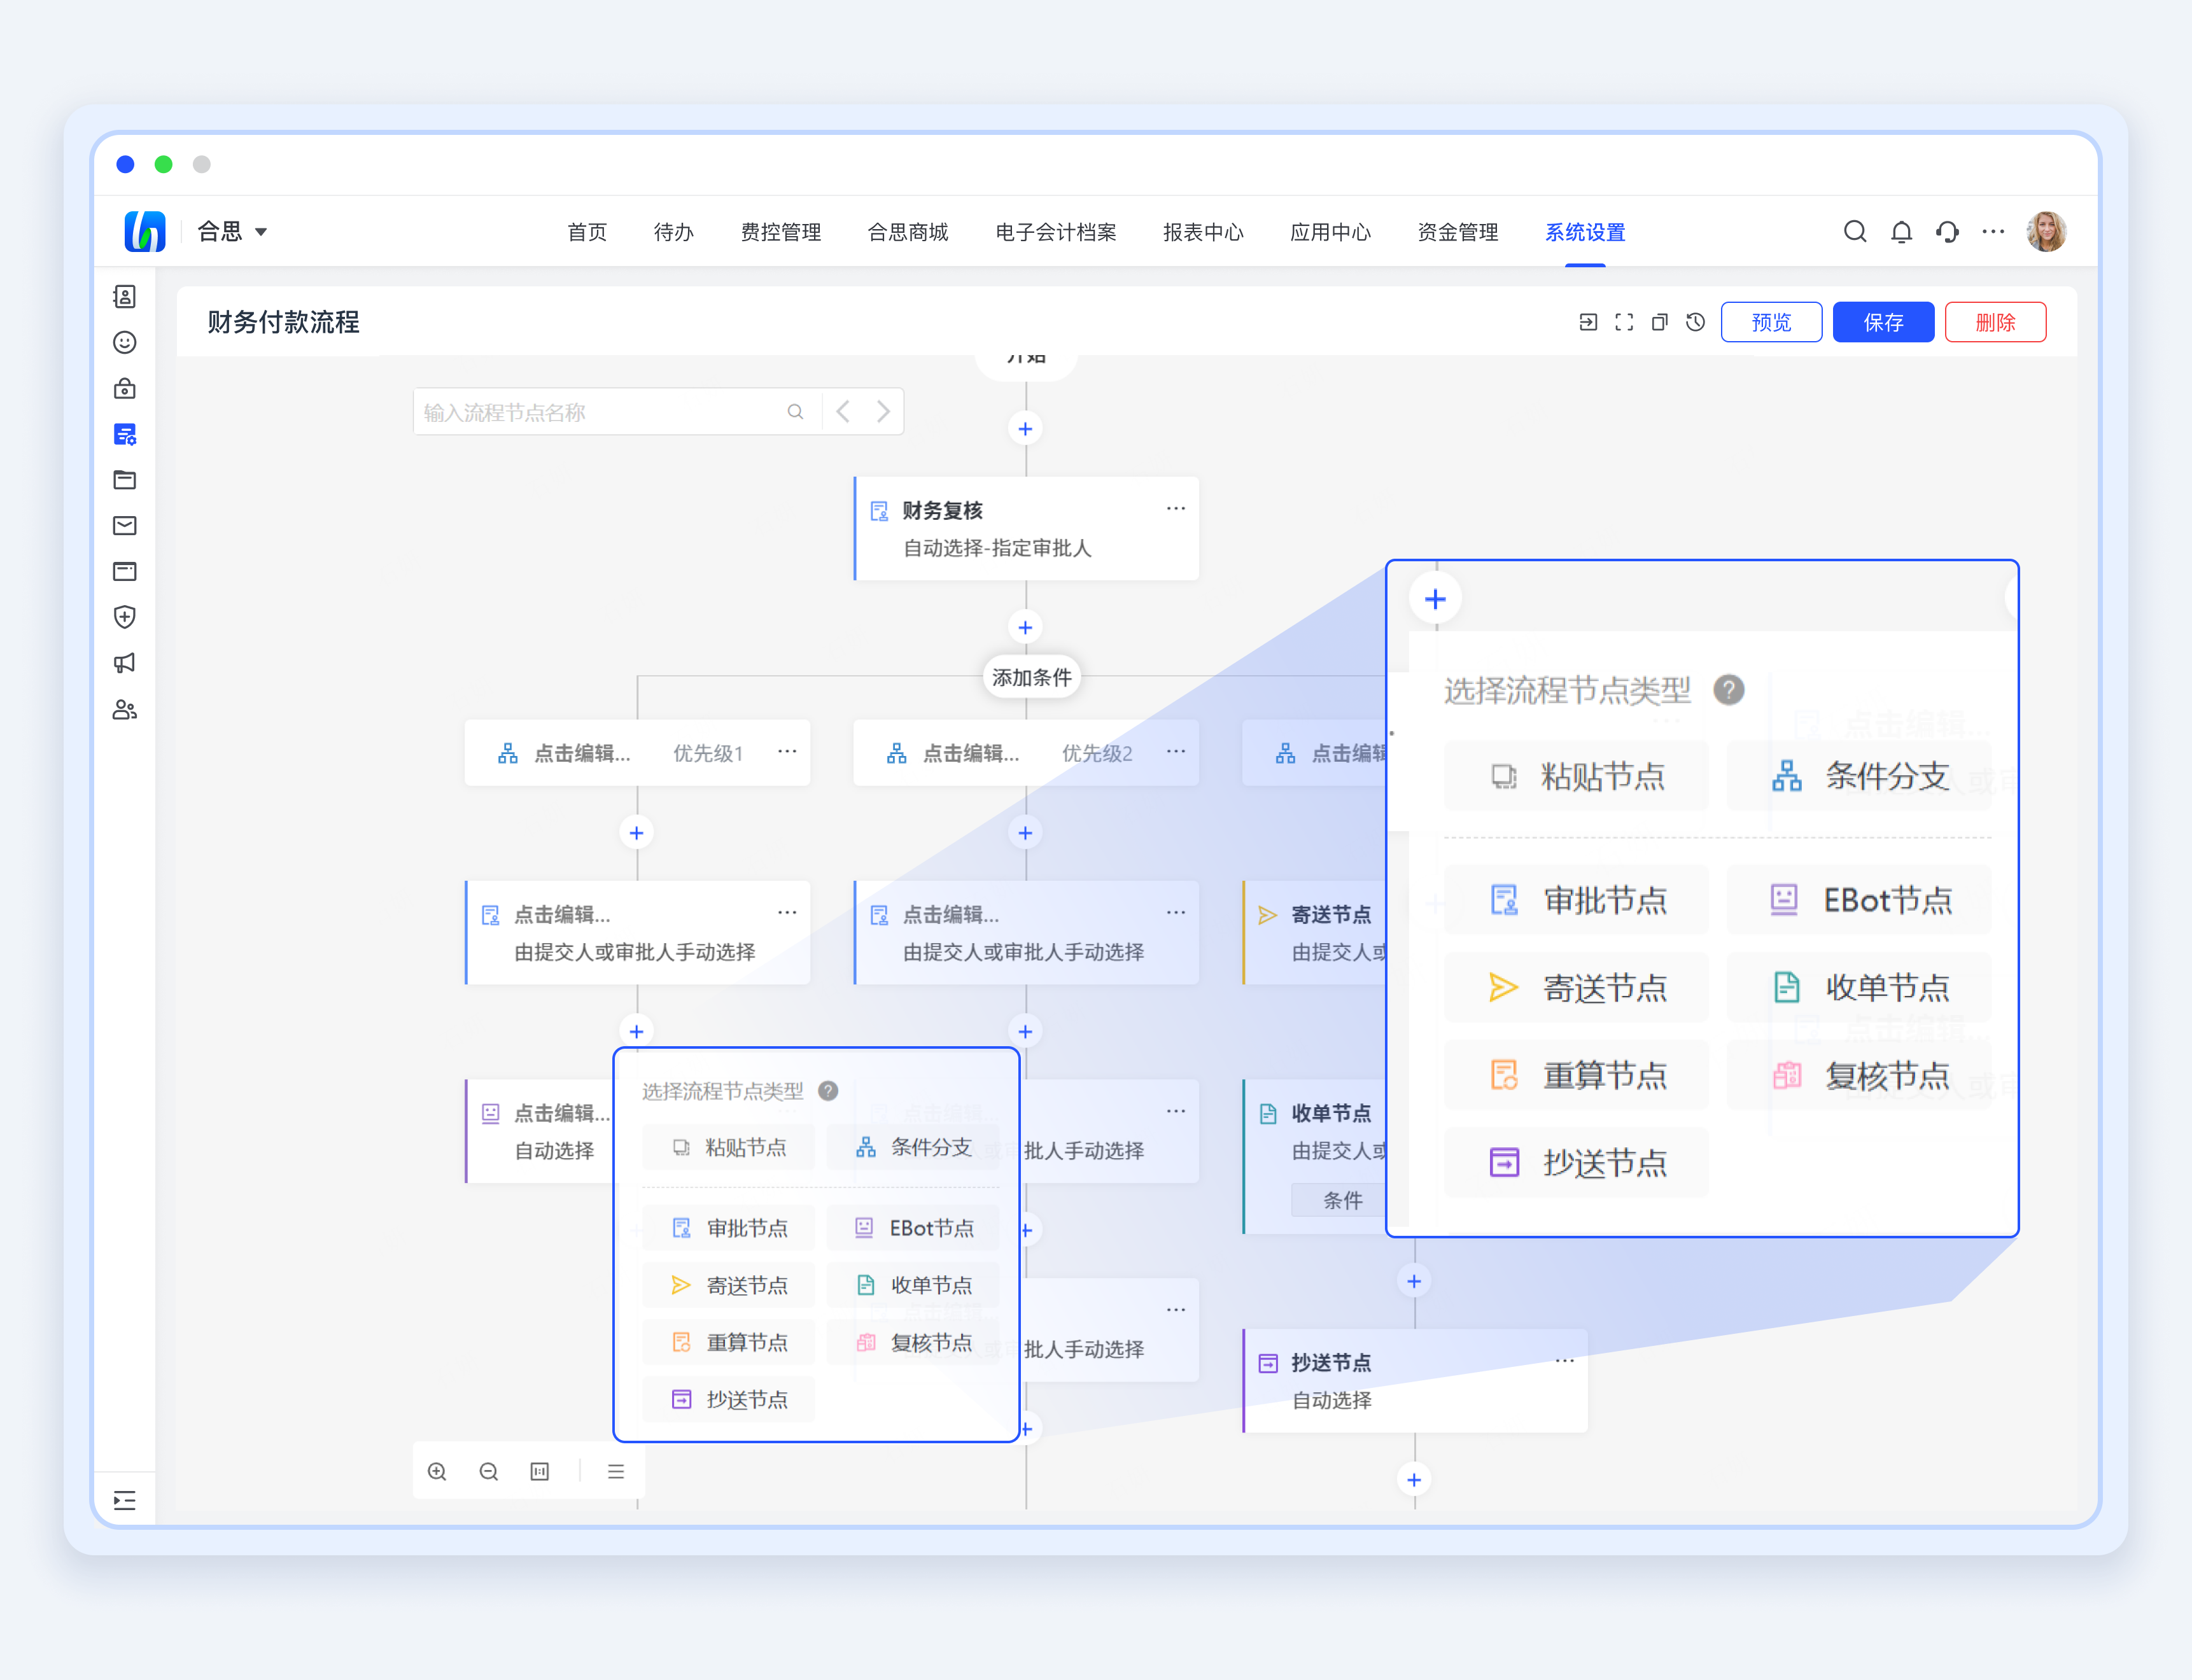Viewport: 2192px width, 1680px height.
Task: Open the notification bell icon
Action: pos(1901,232)
